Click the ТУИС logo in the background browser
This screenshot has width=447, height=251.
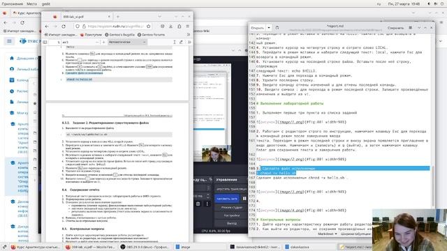click(29, 41)
